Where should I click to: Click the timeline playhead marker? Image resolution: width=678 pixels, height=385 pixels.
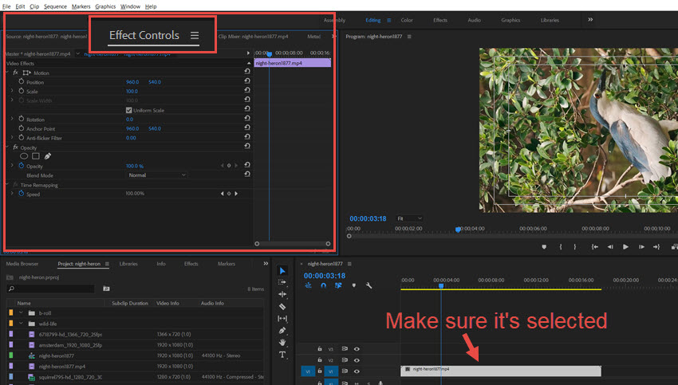[441, 285]
